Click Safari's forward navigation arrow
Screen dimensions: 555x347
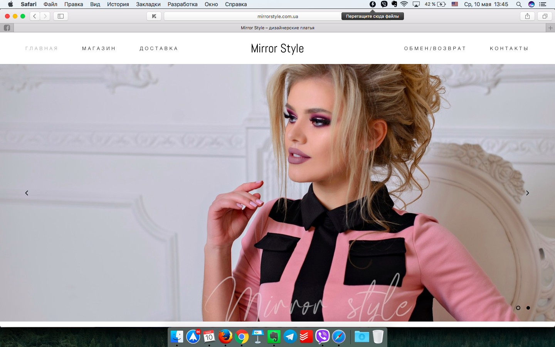(x=45, y=16)
